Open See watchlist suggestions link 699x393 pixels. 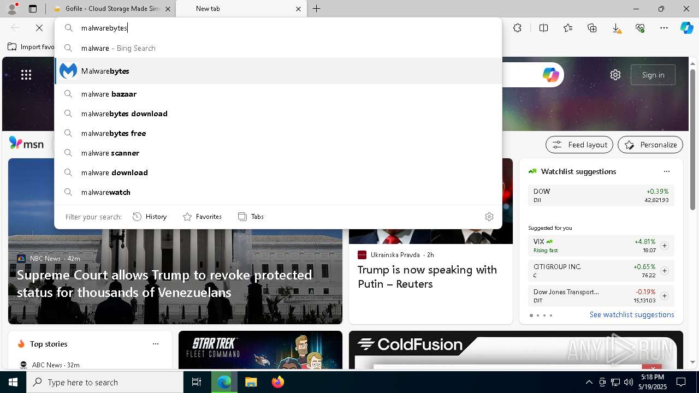tap(632, 314)
